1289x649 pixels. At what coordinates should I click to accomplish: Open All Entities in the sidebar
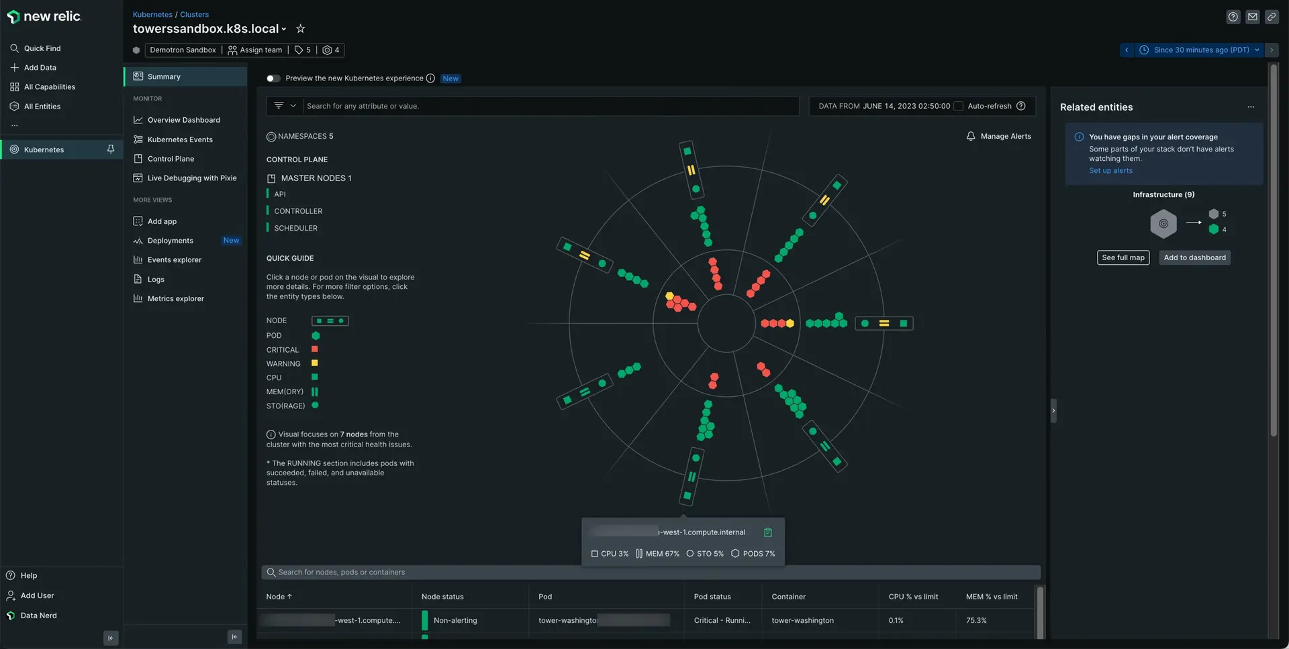[36, 107]
